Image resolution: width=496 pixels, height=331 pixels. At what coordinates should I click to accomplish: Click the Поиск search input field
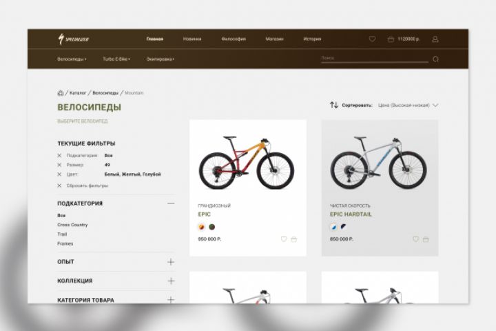375,59
